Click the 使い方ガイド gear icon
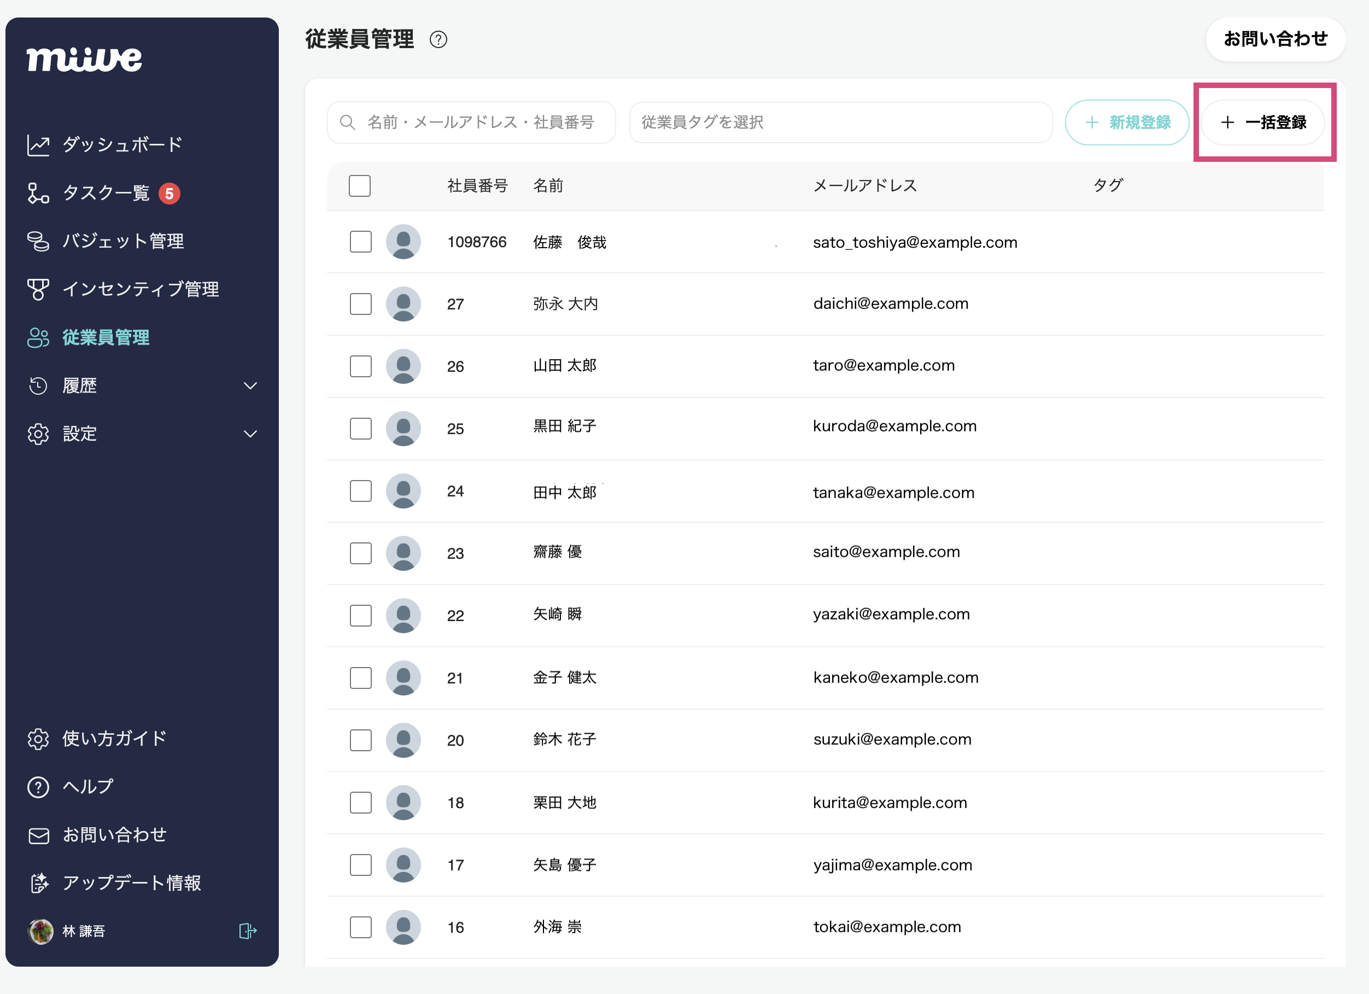Image resolution: width=1369 pixels, height=994 pixels. click(38, 739)
